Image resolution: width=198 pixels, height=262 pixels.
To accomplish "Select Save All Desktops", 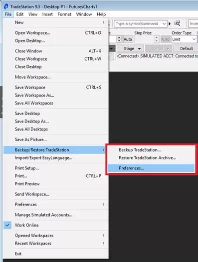I will [x=56, y=129].
